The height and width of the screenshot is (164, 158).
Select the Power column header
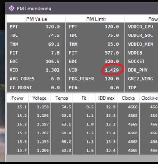pos(18,98)
